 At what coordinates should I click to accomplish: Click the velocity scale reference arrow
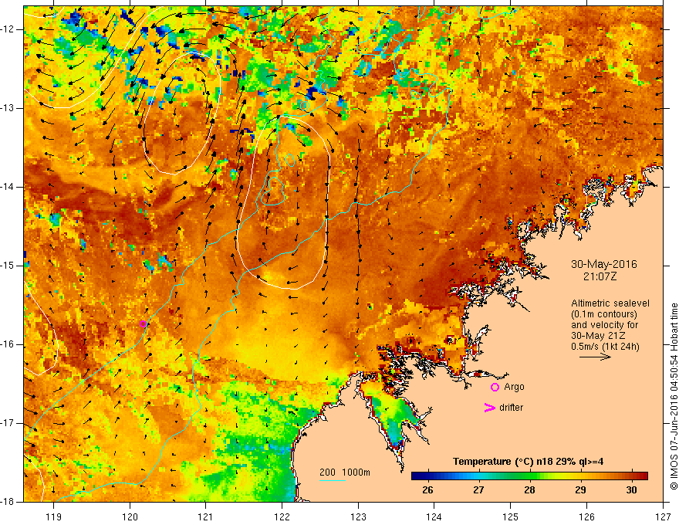click(x=595, y=357)
